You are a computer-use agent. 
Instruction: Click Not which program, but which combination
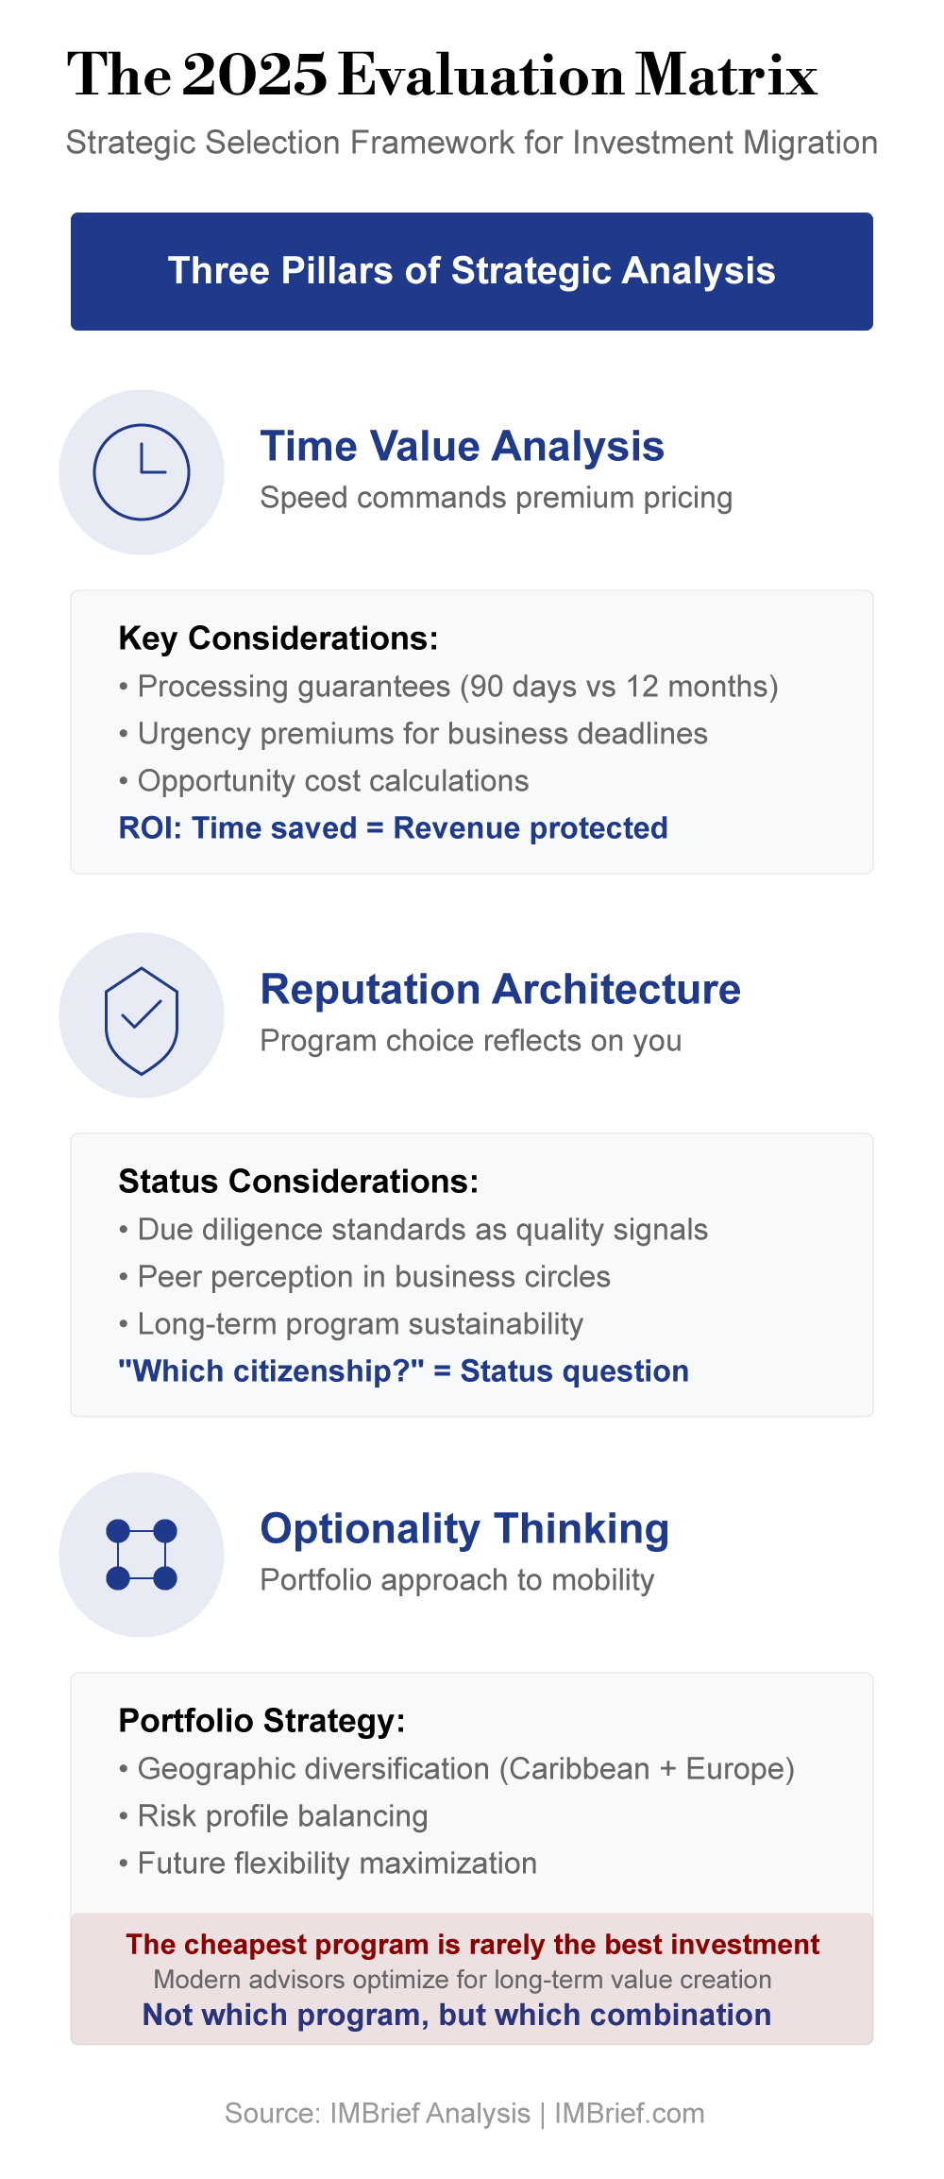[x=457, y=2015]
